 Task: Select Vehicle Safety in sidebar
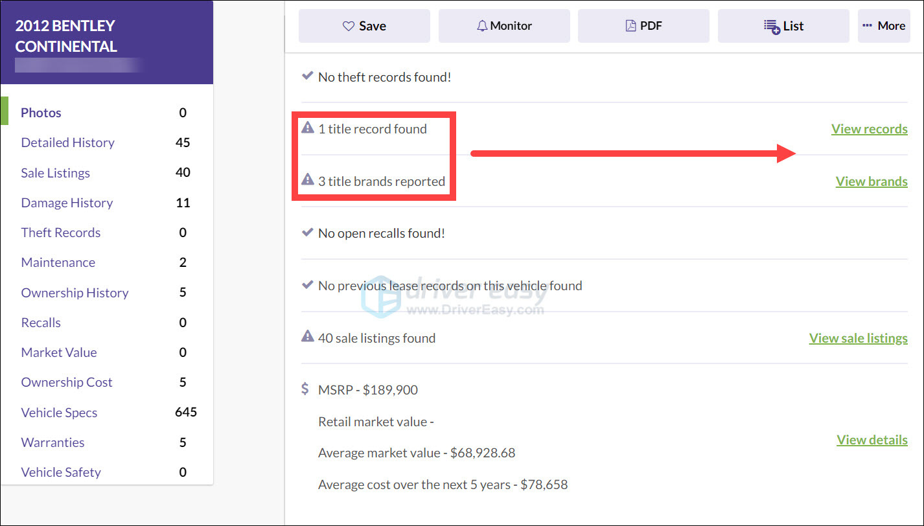[61, 472]
